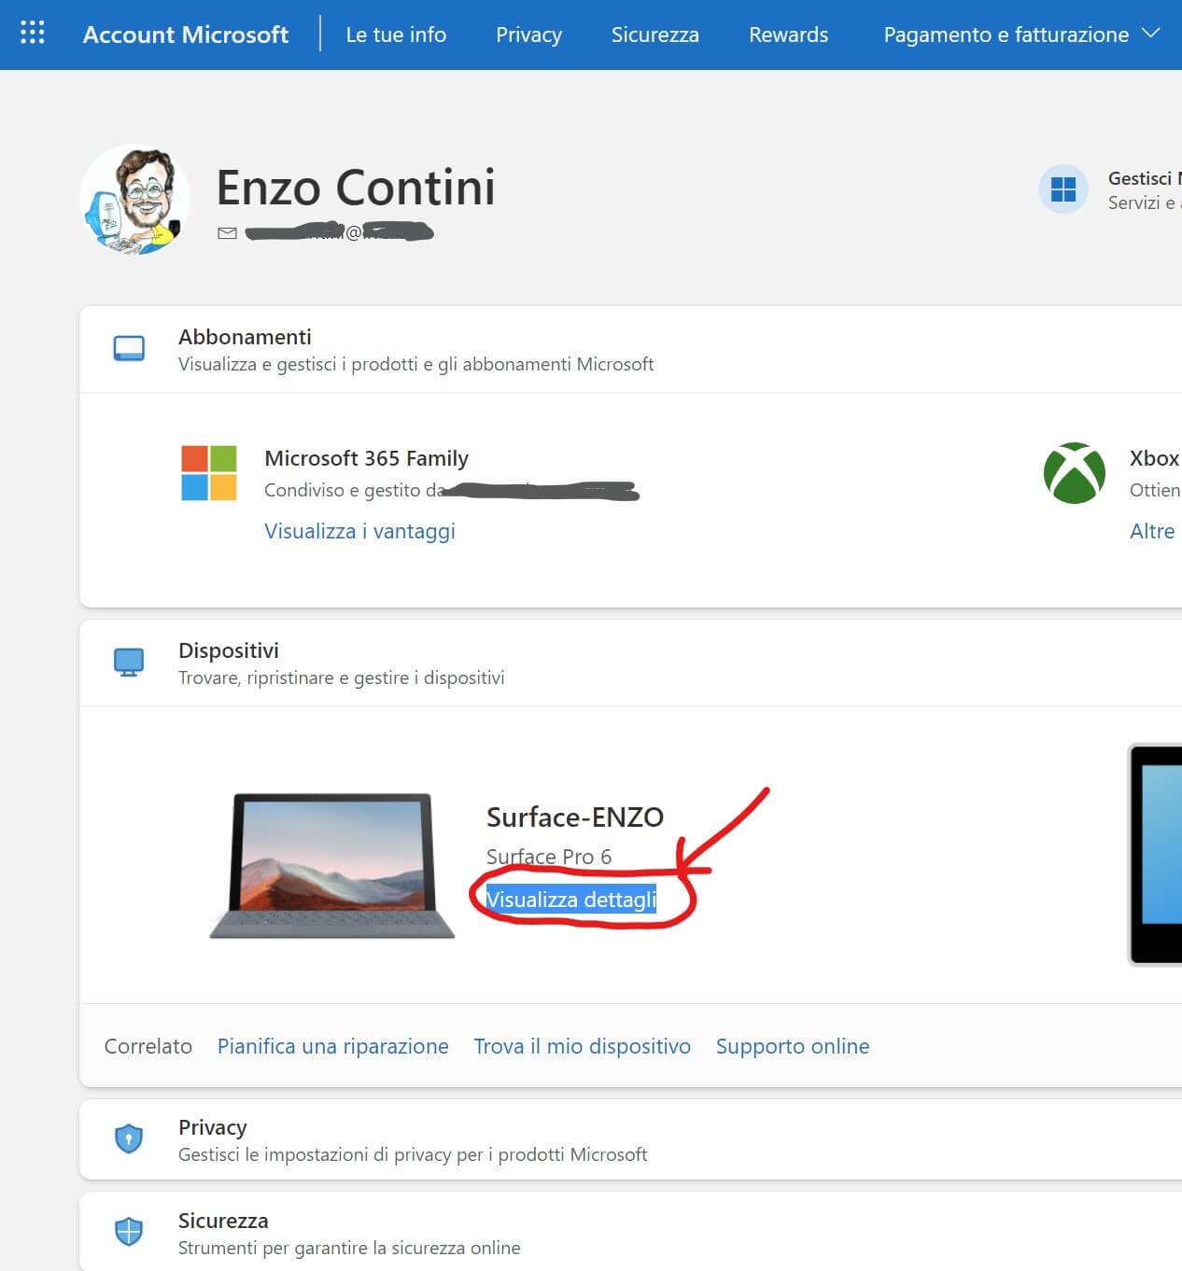Click the Supporto online link
The image size is (1182, 1271).
point(792,1046)
